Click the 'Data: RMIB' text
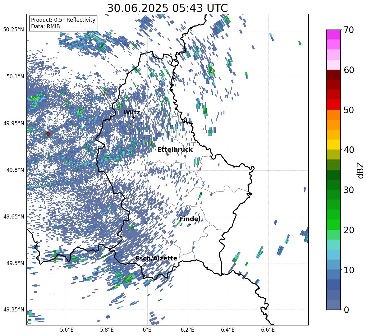The image size is (368, 336). coord(45,26)
